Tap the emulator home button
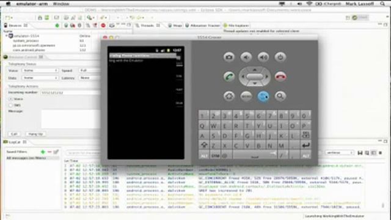The image size is (391, 220). pyautogui.click(x=228, y=96)
